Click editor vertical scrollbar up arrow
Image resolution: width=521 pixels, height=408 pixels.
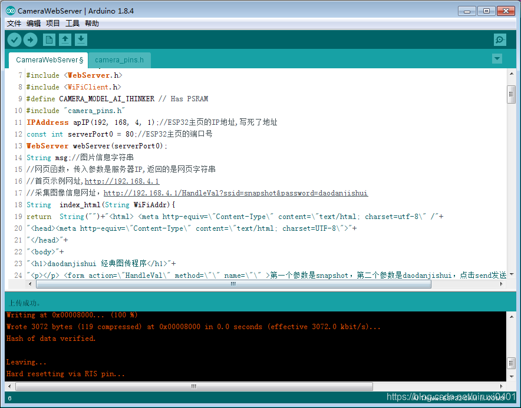(512, 74)
